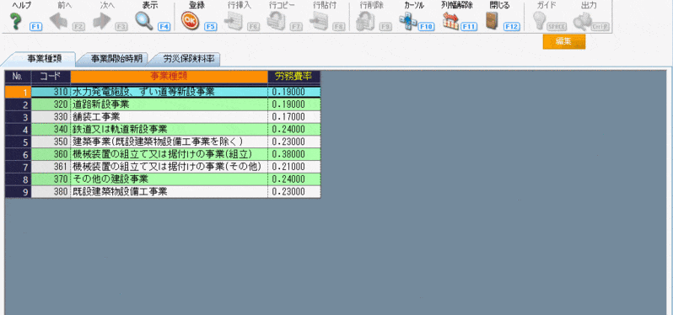Click the 登録 OK icon
The image size is (673, 315).
(189, 21)
